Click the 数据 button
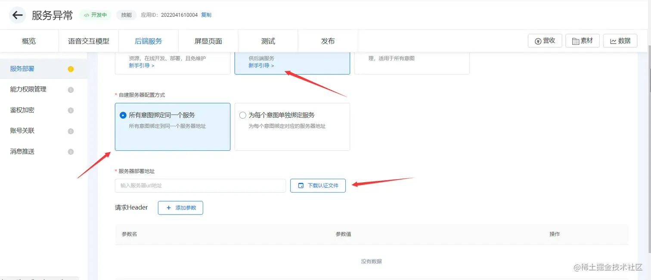 click(x=620, y=40)
